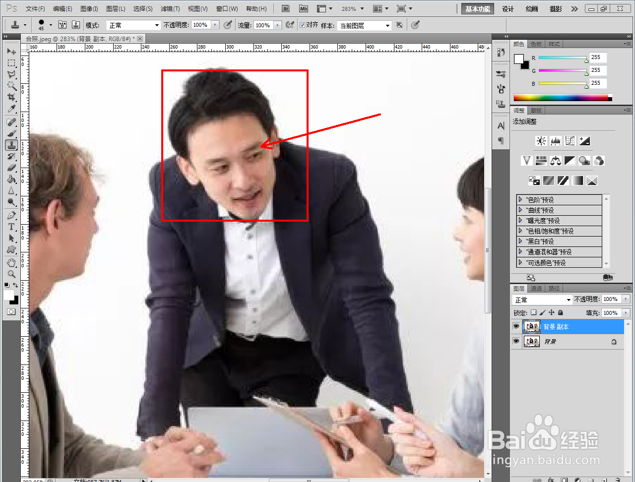Select the History Brush tool

pos(11,156)
